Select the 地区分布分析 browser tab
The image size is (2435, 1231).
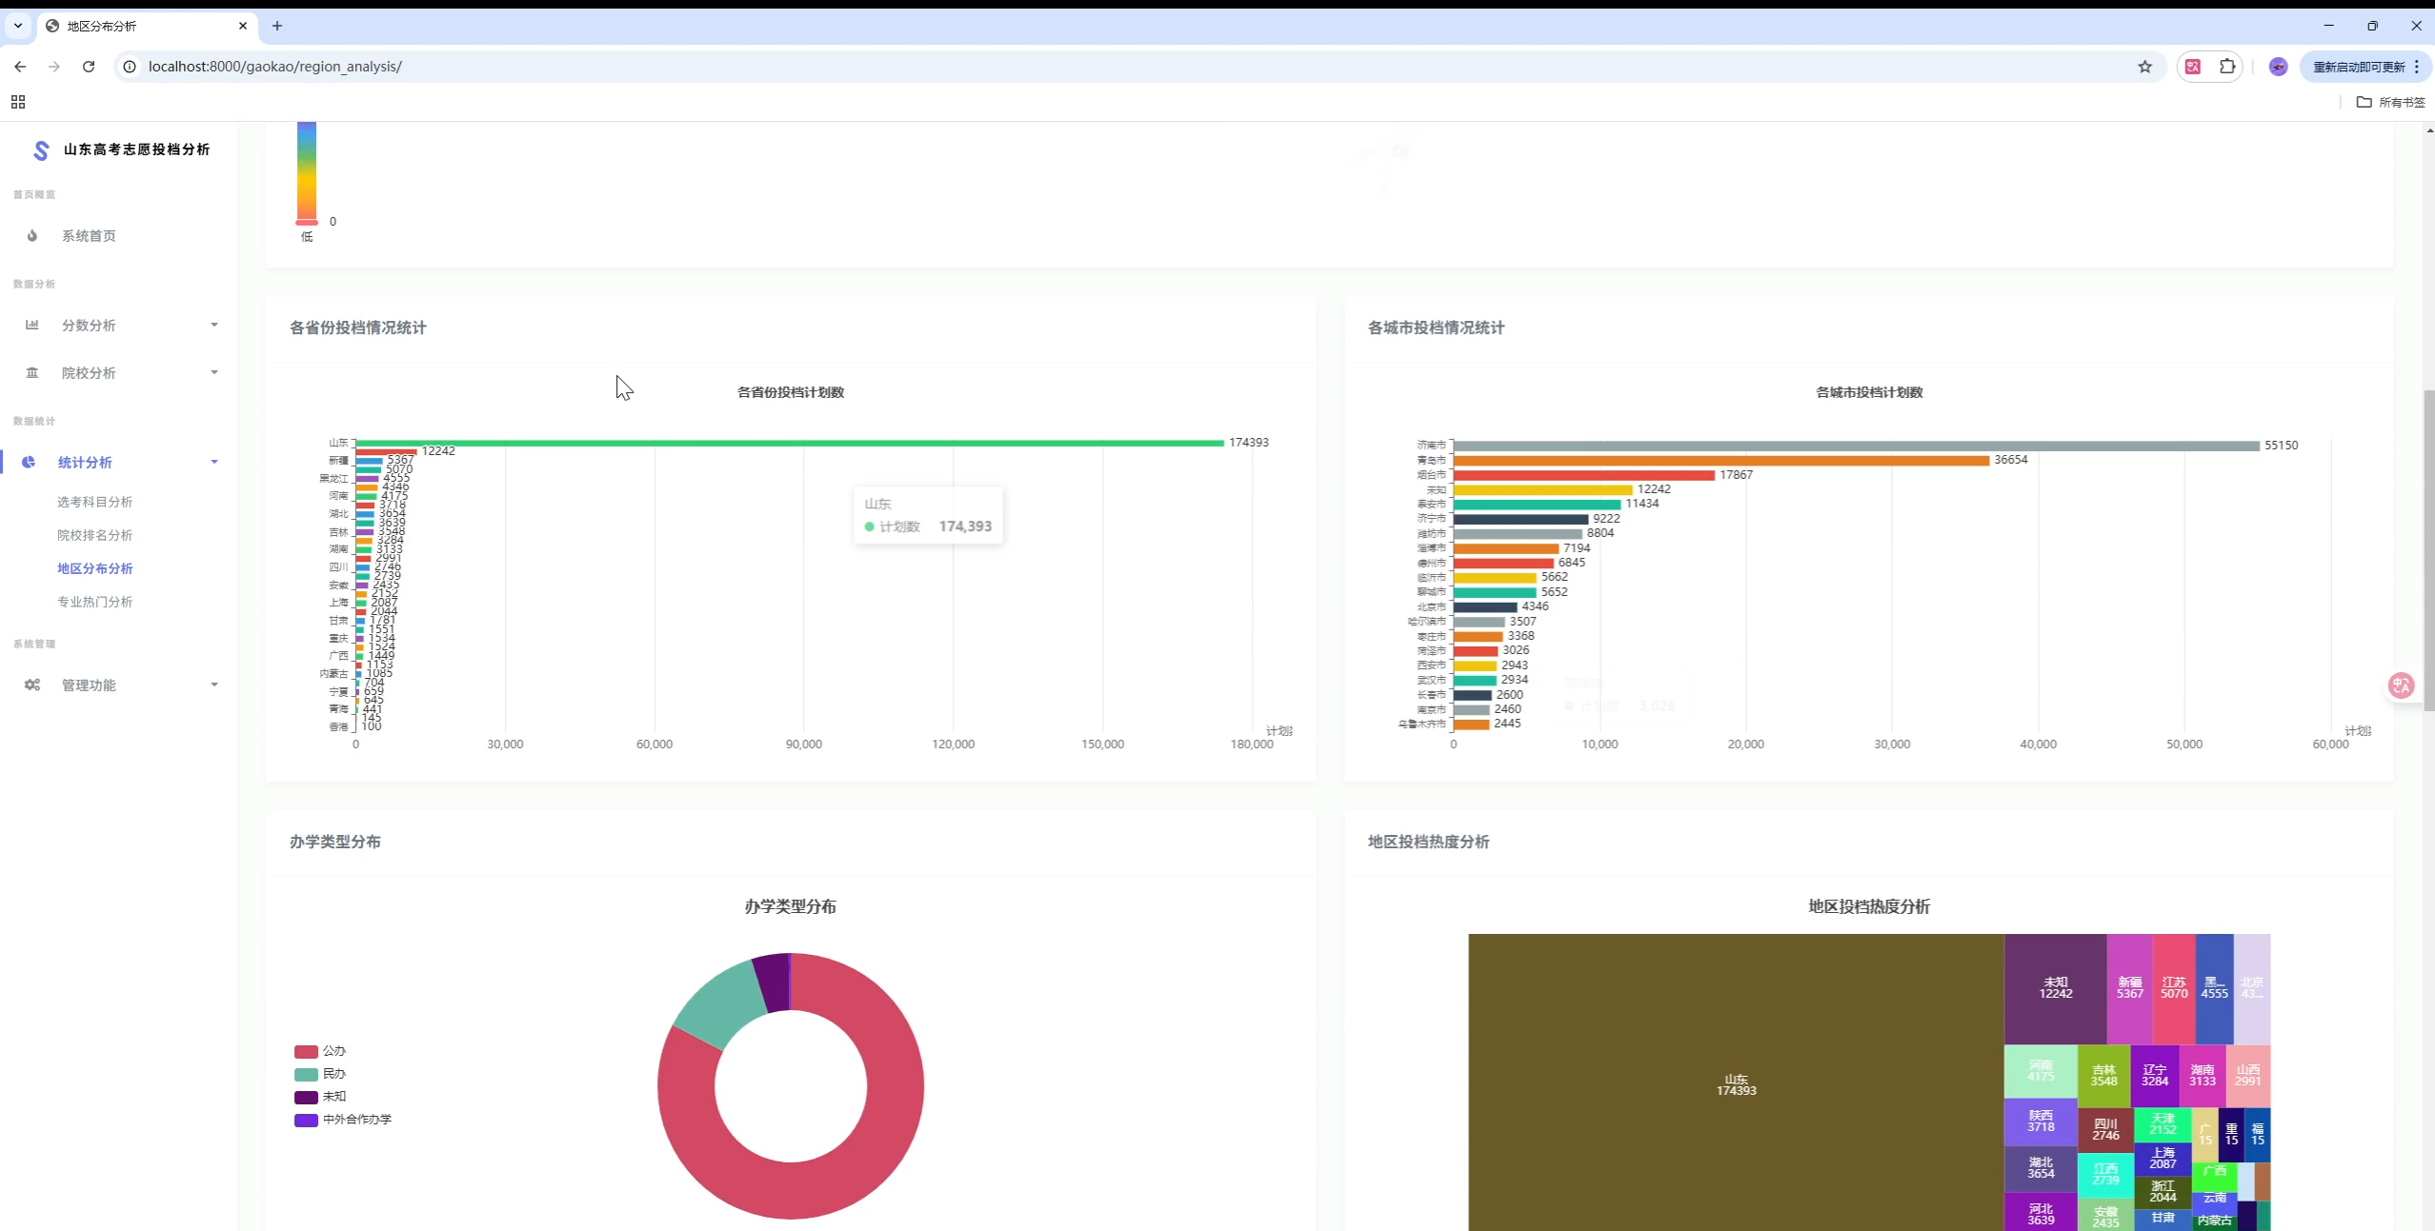[148, 26]
